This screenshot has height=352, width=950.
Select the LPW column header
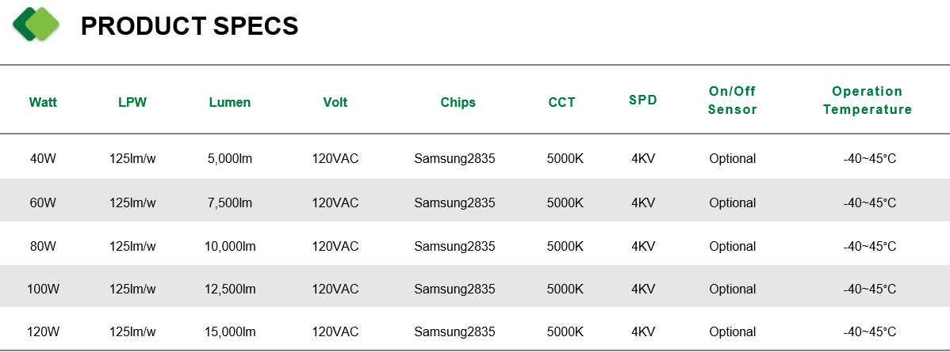(x=132, y=102)
